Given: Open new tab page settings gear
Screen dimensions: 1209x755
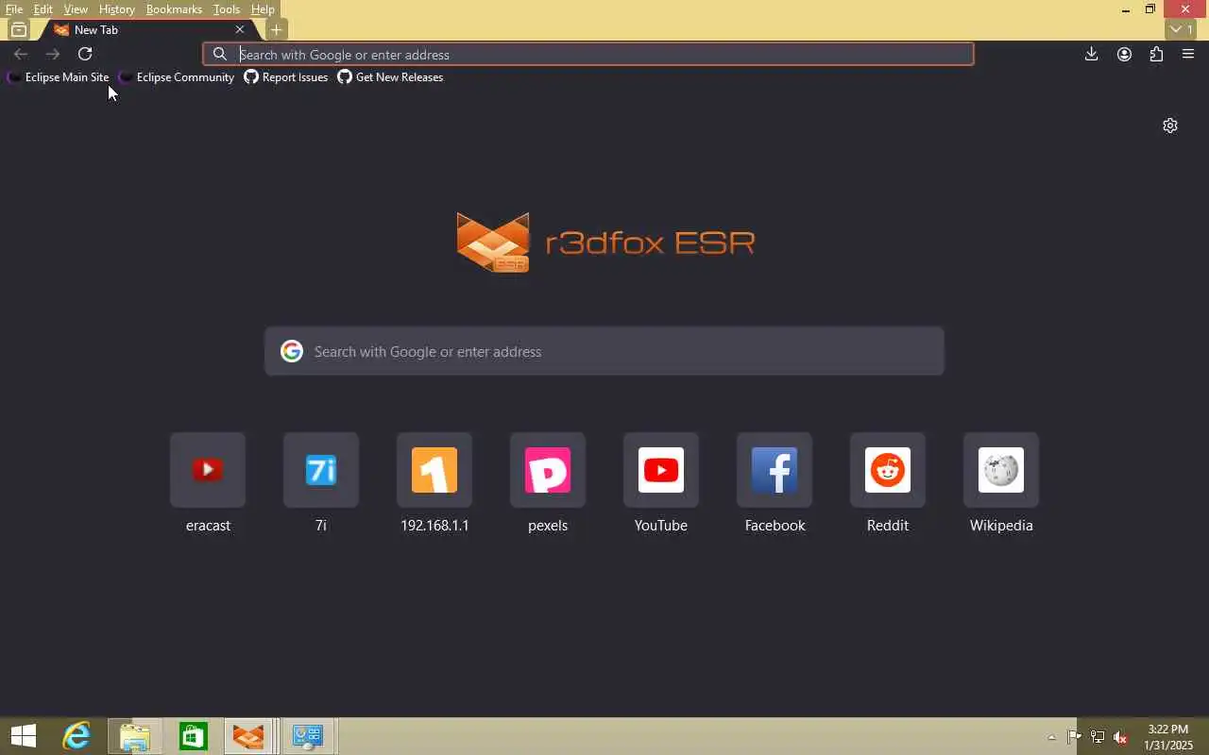Looking at the screenshot, I should [x=1170, y=126].
